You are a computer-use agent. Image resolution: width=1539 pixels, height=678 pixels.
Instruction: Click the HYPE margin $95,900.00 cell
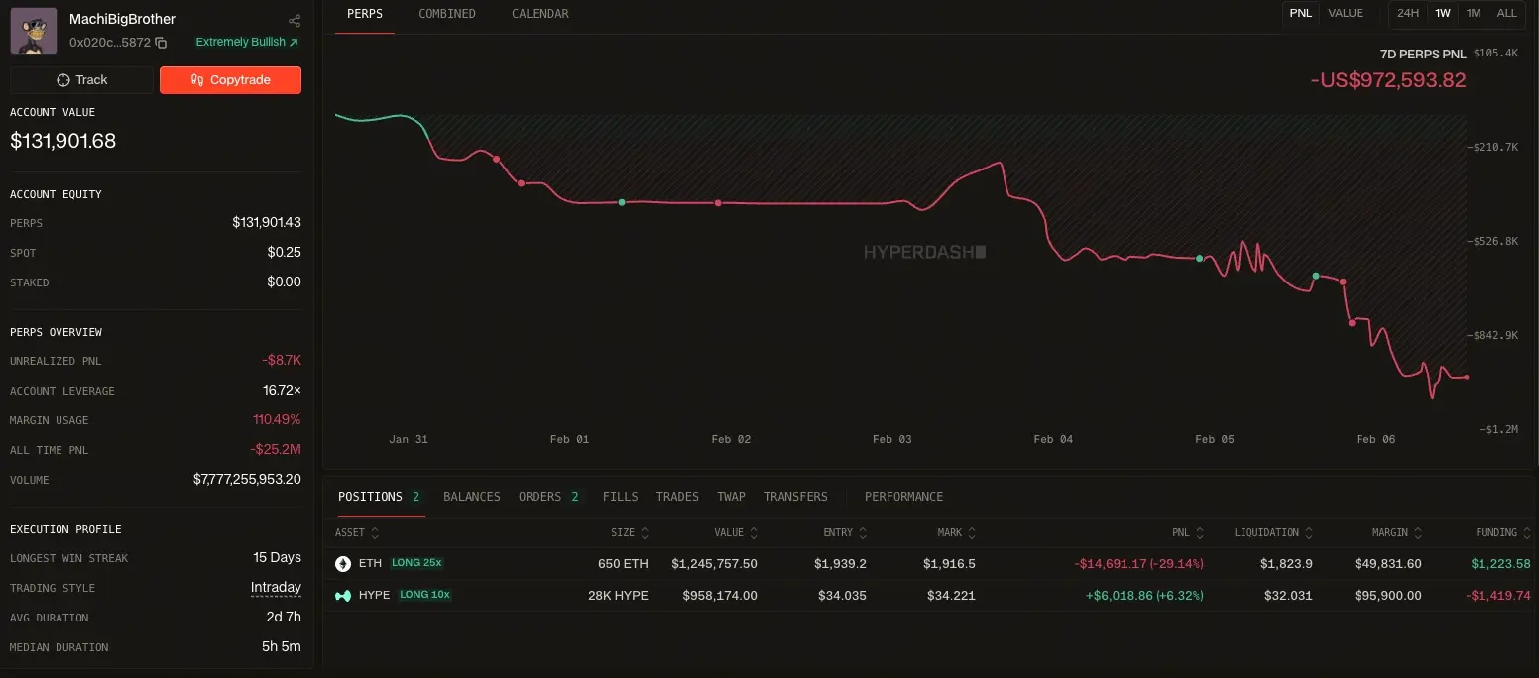(1387, 596)
